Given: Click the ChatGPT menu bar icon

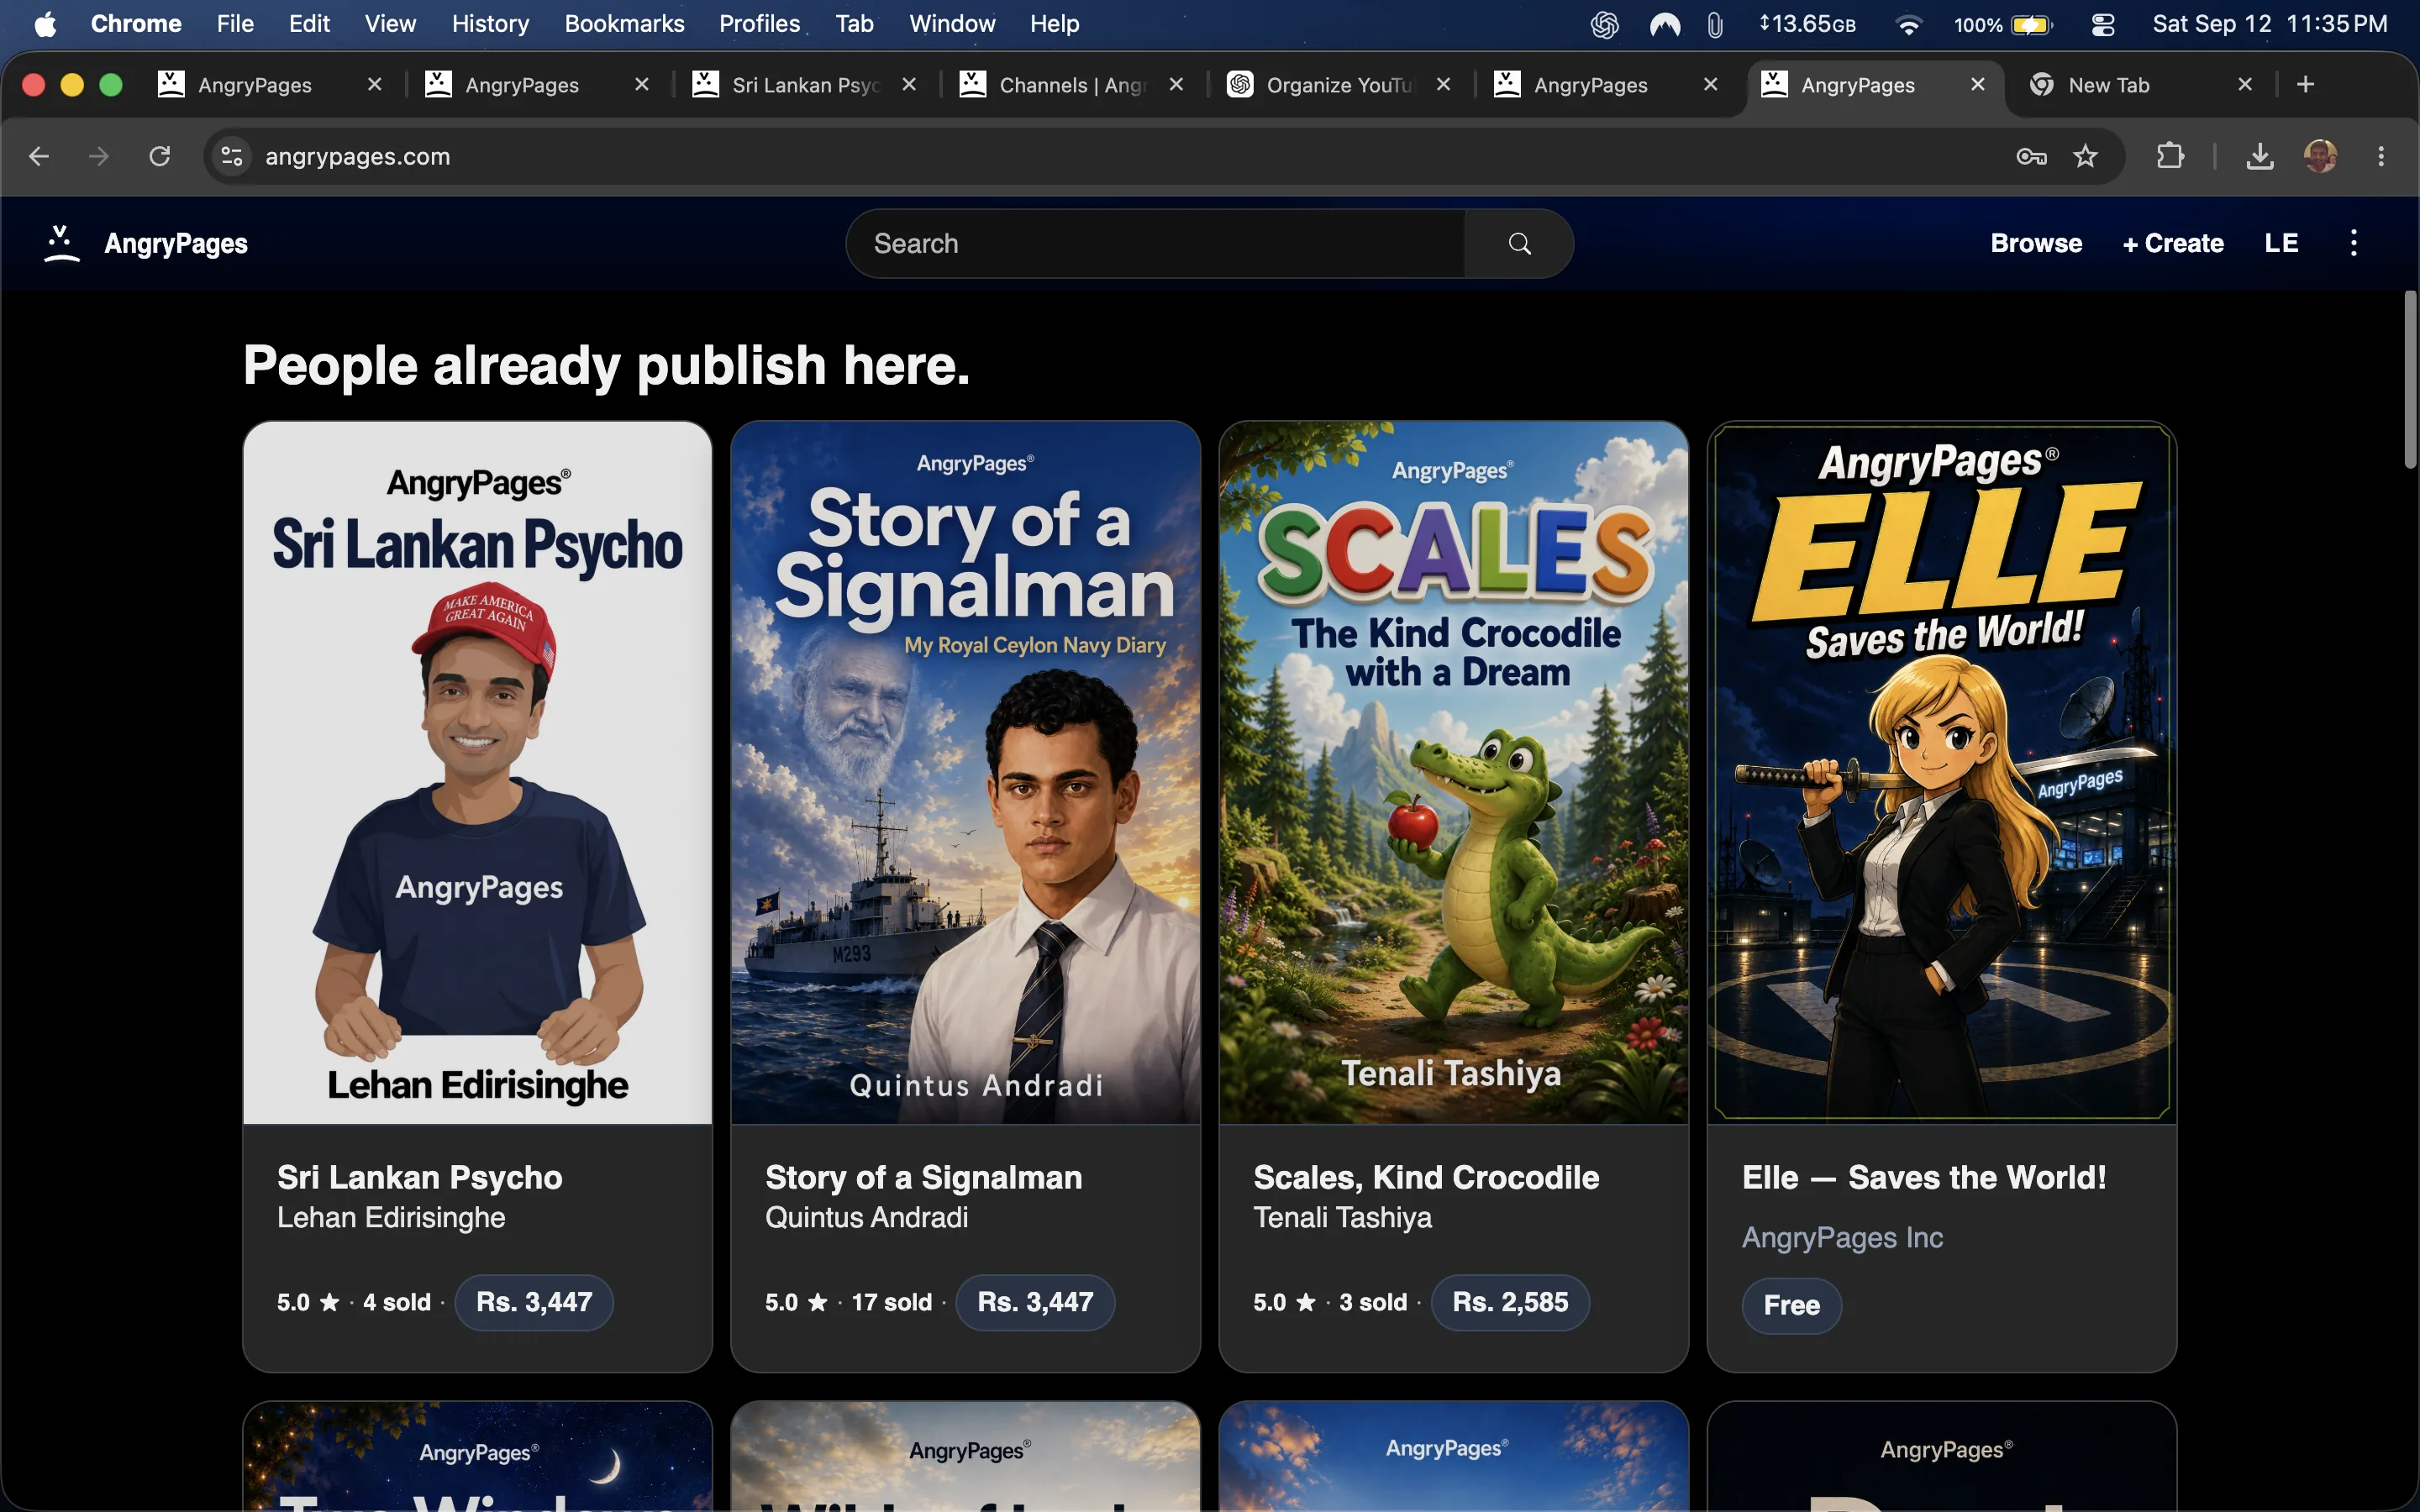Looking at the screenshot, I should tap(1604, 24).
